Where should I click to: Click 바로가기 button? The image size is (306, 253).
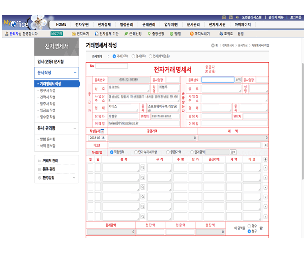coord(57,34)
